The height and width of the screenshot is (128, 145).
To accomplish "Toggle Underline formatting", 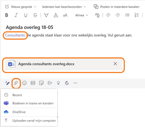I will pos(26,15).
